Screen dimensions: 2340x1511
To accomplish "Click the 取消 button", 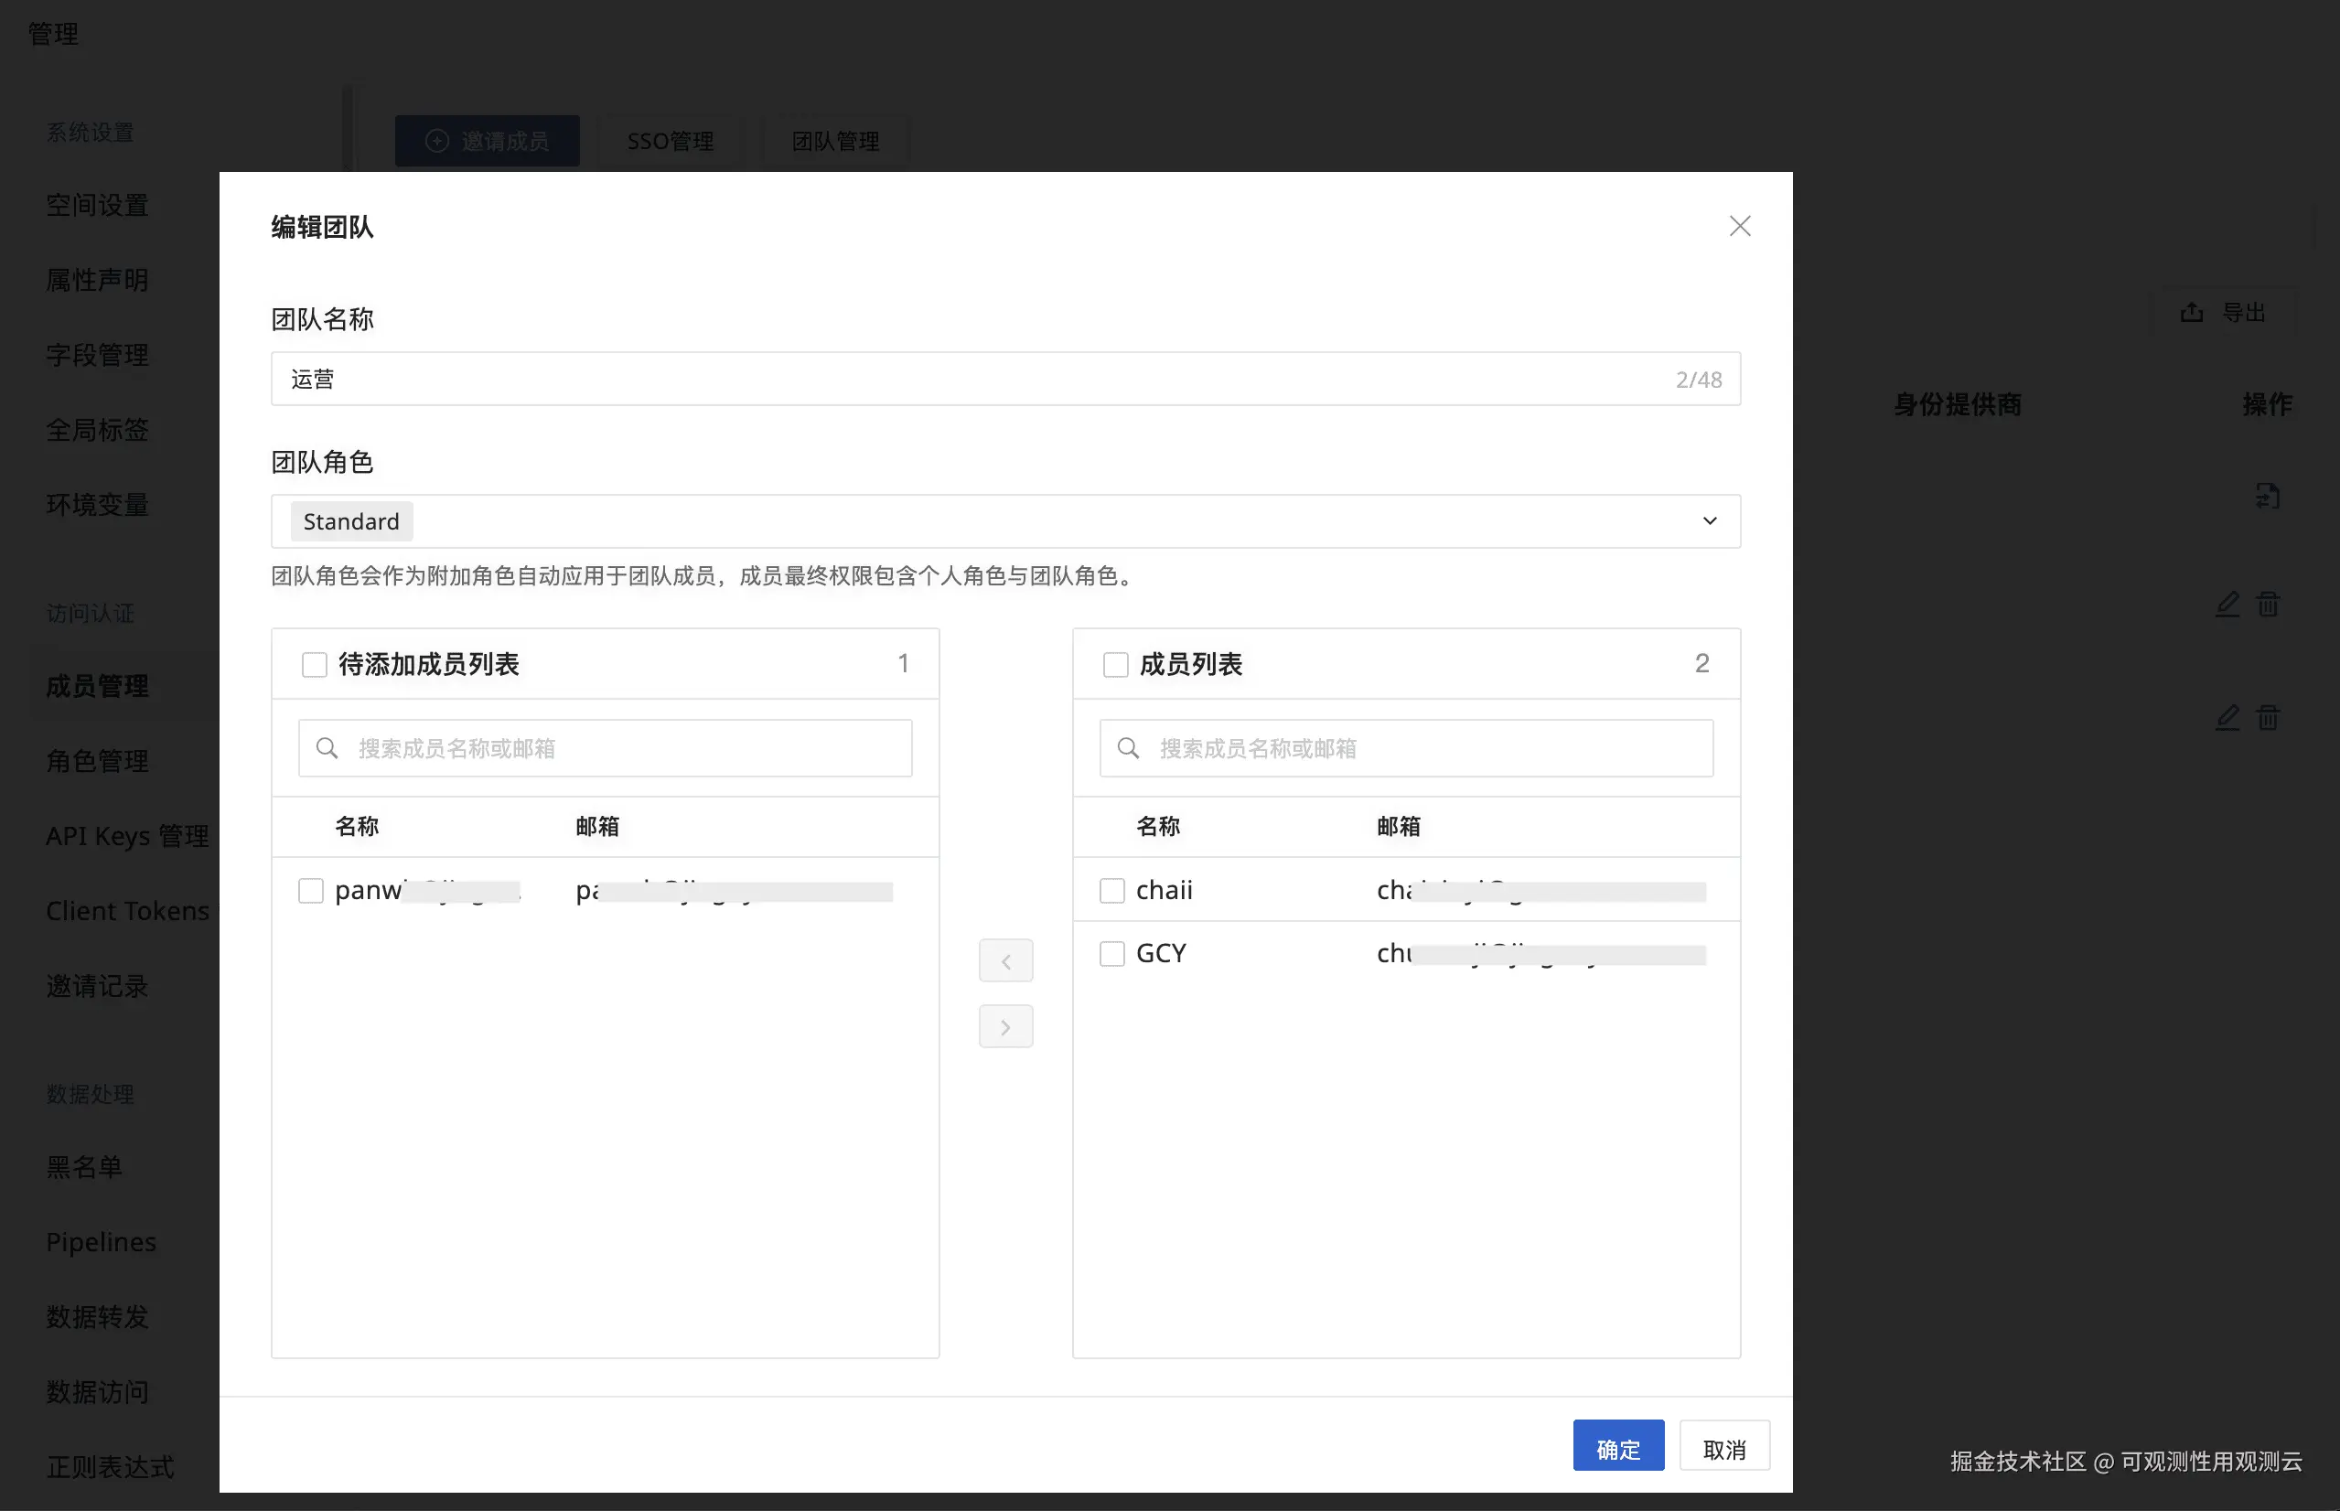I will point(1723,1448).
